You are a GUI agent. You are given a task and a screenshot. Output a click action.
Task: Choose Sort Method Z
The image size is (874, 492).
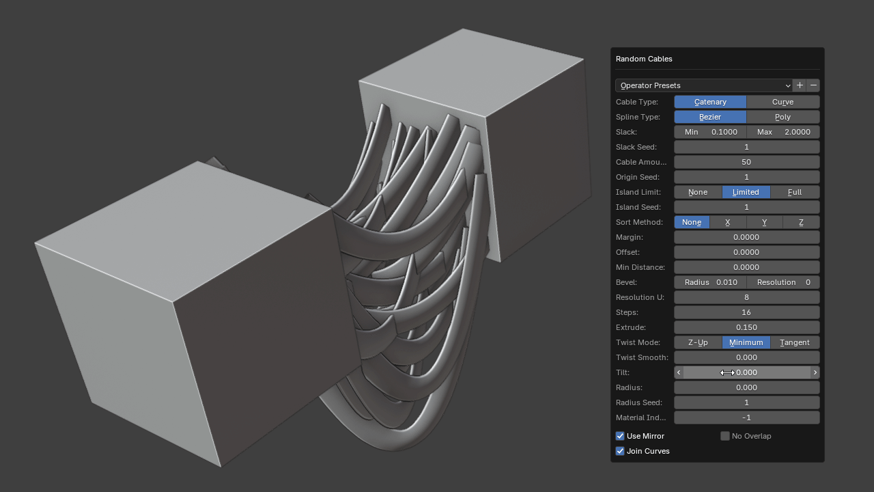pos(801,222)
